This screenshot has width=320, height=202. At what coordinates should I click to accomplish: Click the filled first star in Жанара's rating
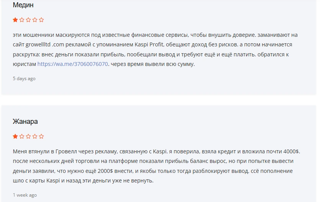click(x=15, y=136)
